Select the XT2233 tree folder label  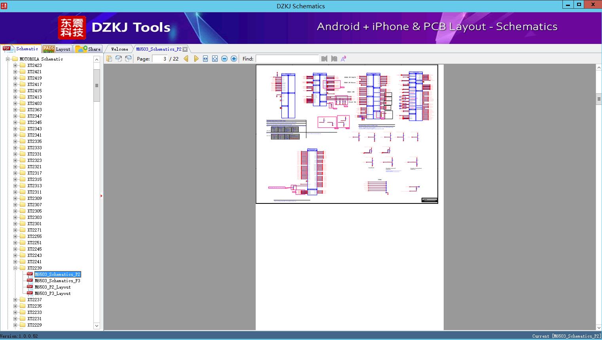(x=34, y=312)
